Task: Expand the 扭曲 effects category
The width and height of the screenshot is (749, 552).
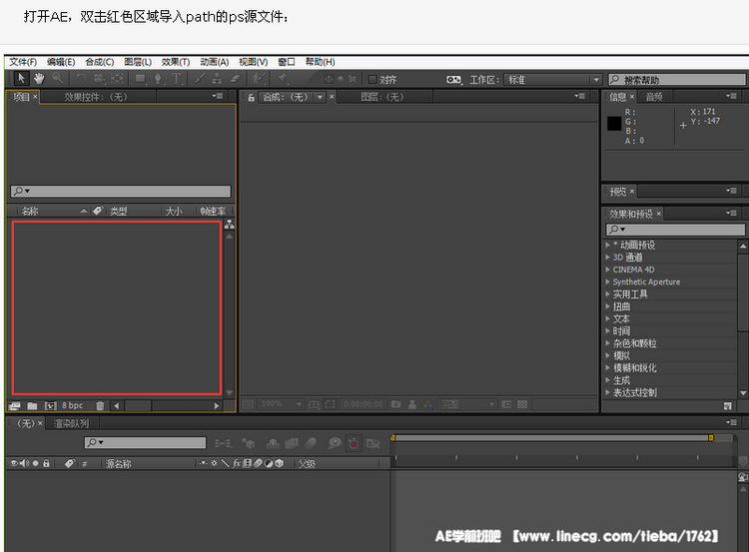Action: (607, 306)
